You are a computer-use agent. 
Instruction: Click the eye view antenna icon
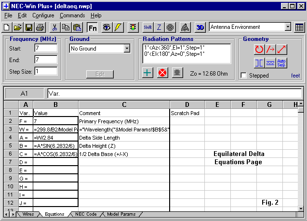pos(106,27)
